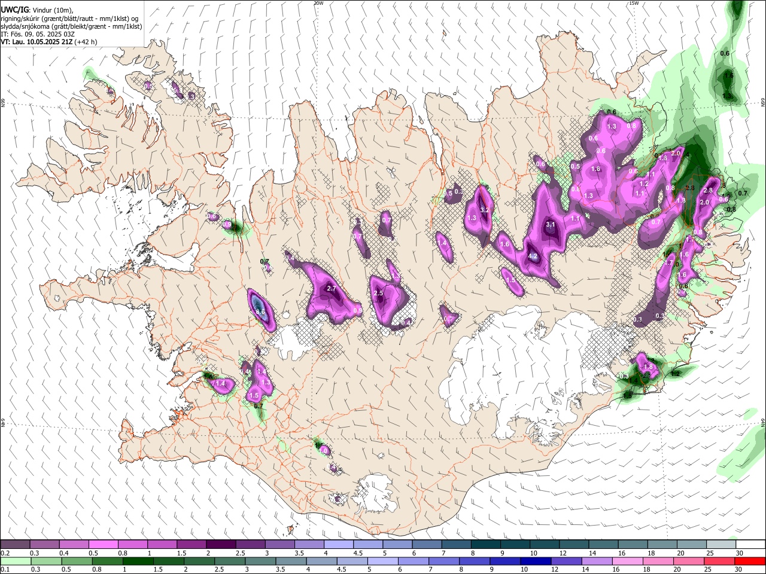This screenshot has width=766, height=574.
Task: Click the '2.7' snowfall value on the map
Action: click(332, 289)
